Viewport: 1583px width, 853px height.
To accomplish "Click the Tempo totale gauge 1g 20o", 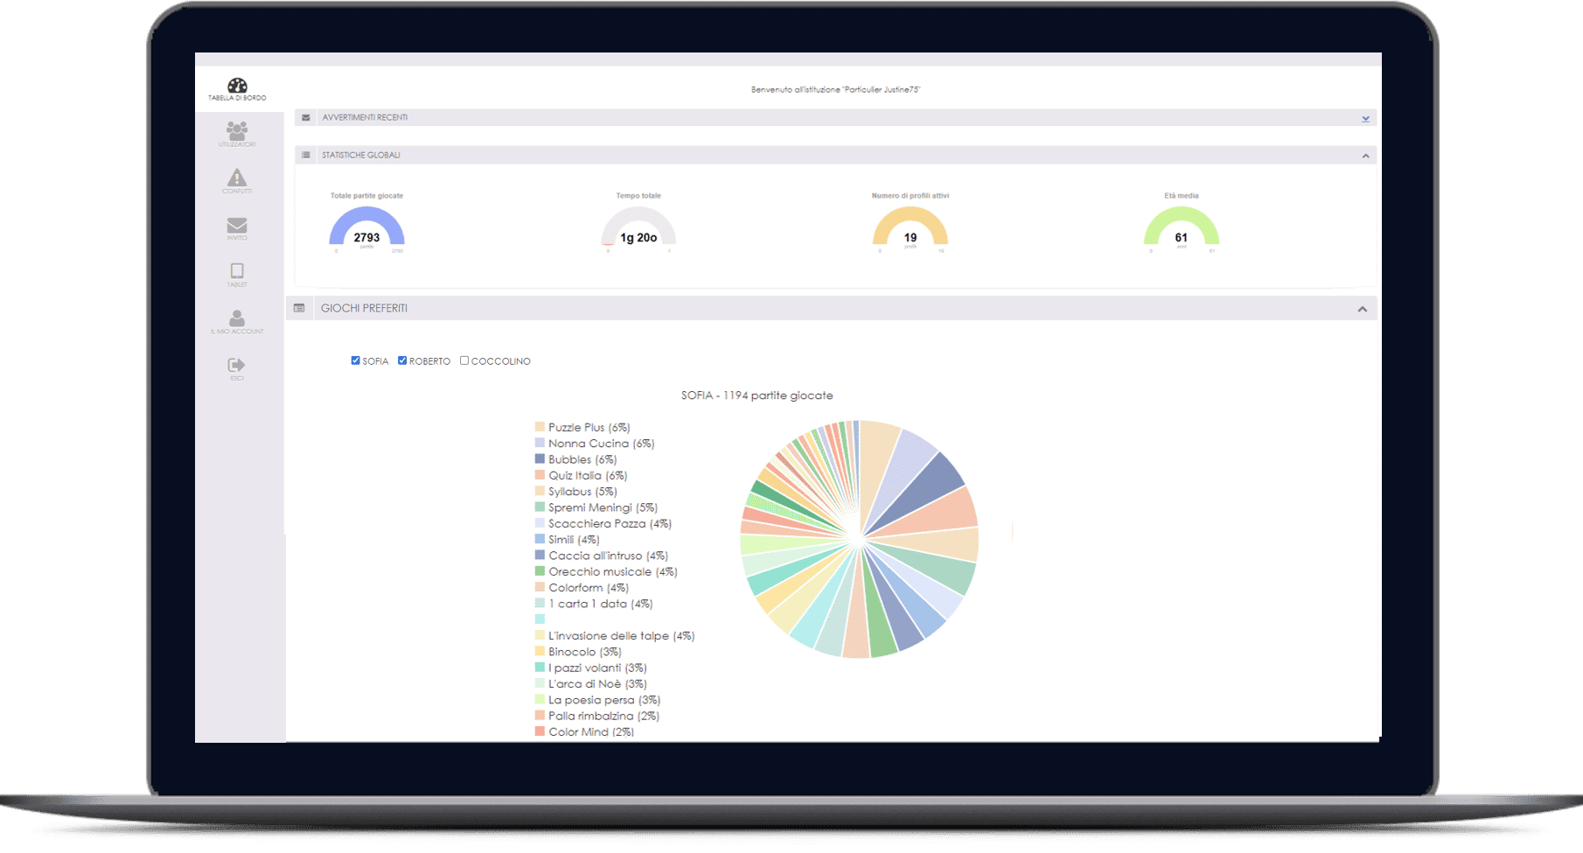I will click(x=638, y=229).
